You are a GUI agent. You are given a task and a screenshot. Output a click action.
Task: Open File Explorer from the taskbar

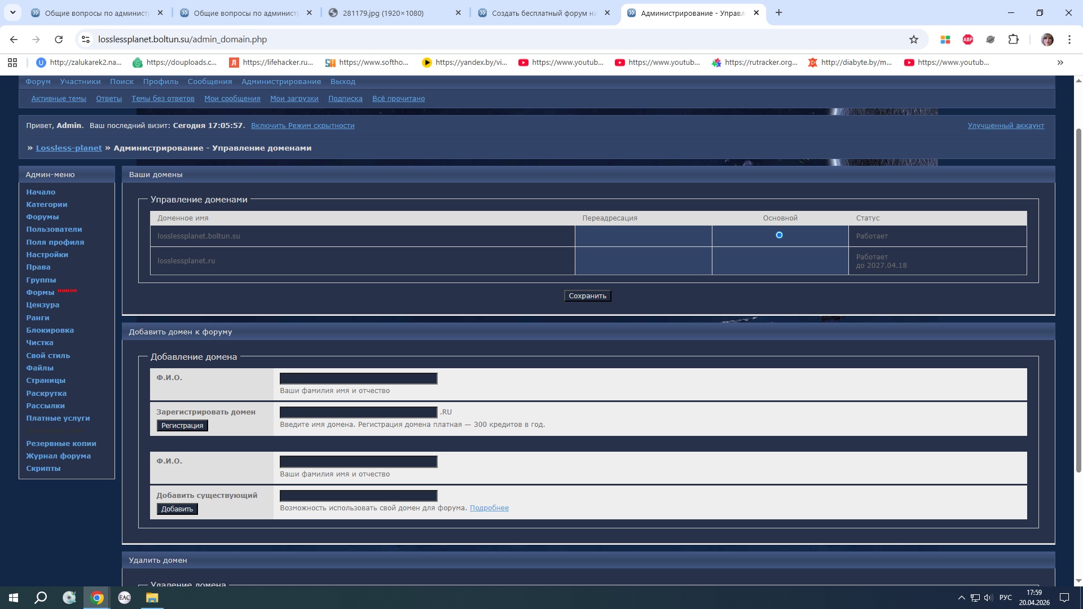pyautogui.click(x=152, y=598)
